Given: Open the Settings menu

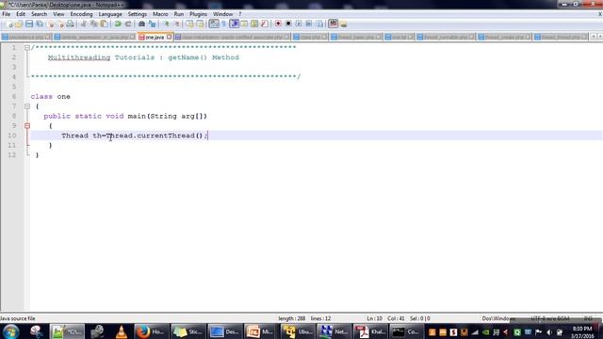Looking at the screenshot, I should click(137, 14).
